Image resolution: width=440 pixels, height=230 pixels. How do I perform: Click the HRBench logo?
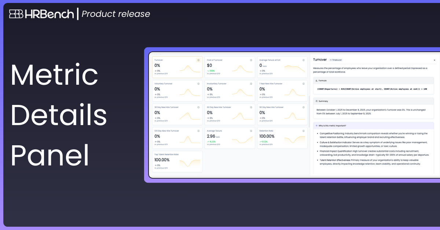[x=41, y=14]
